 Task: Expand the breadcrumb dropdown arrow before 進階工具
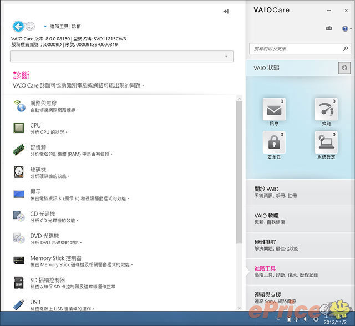pyautogui.click(x=44, y=26)
